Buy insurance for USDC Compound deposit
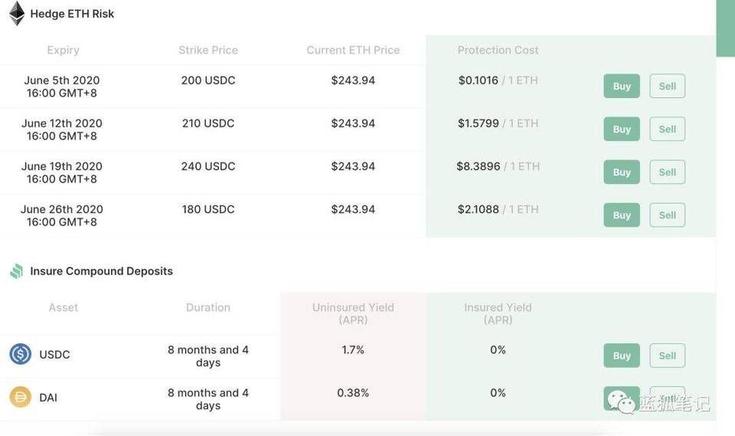The height and width of the screenshot is (436, 735). pyautogui.click(x=622, y=356)
